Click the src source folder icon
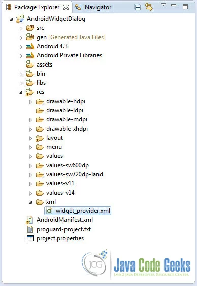The height and width of the screenshot is (286, 197). (x=30, y=28)
